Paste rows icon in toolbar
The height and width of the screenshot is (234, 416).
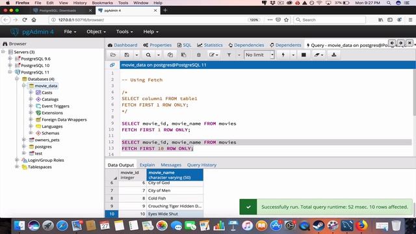click(183, 55)
